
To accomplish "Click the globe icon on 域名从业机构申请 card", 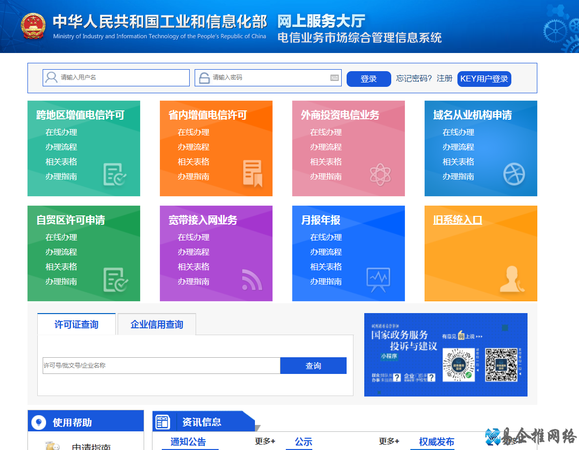I will 513,174.
